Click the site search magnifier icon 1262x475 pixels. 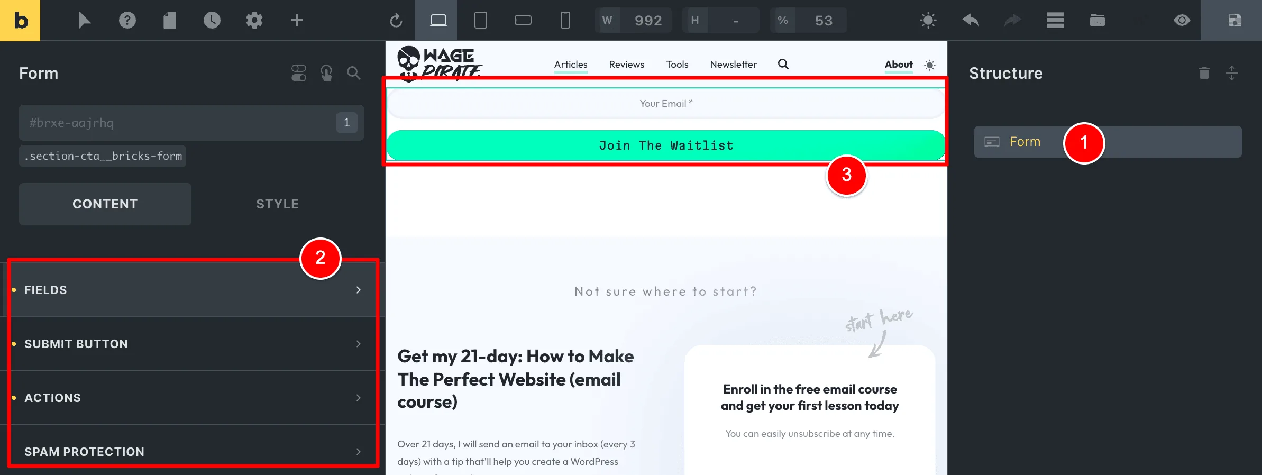point(783,64)
